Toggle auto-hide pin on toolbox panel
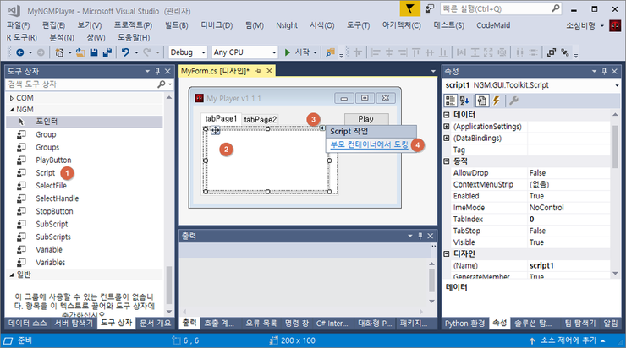This screenshot has height=348, width=626. tap(157, 71)
